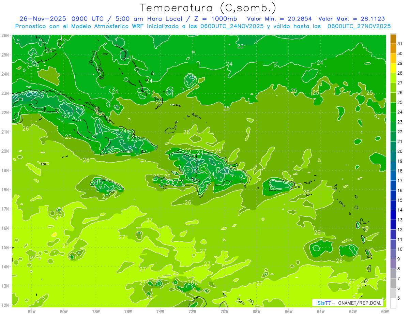Click the longitude tick label 74W
Image resolution: width=409 pixels, height=316 pixels.
[x=160, y=311]
